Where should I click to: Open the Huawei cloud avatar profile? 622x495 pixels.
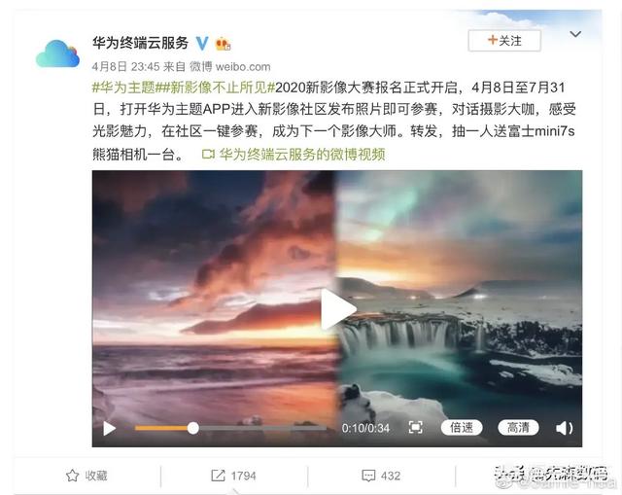coord(58,53)
